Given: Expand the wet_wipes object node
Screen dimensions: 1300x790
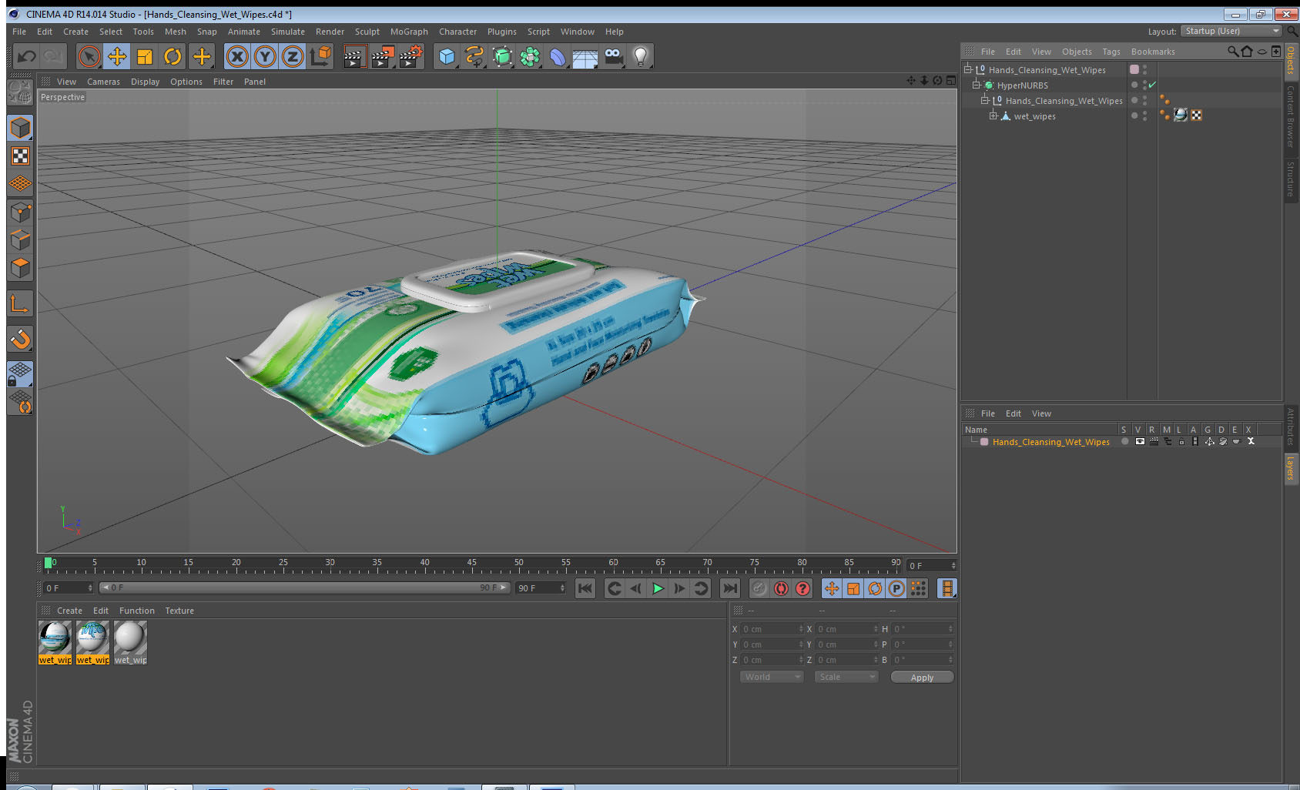Looking at the screenshot, I should 993,115.
